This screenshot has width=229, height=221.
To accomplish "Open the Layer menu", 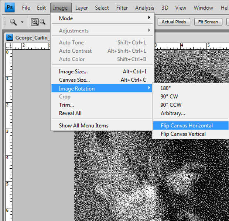I will [x=82, y=8].
